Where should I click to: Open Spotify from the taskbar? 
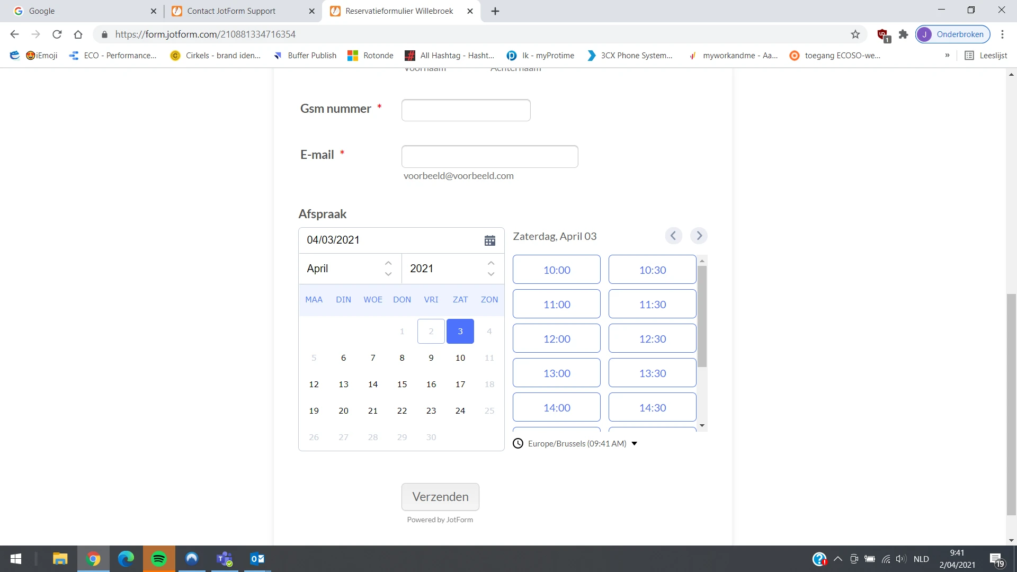pos(158,559)
